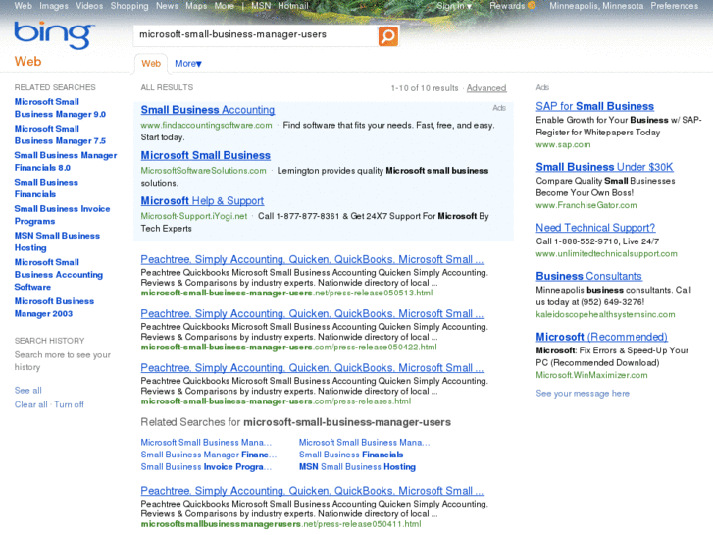Screen dimensions: 713x535
Task: Open the Sign in dropdown
Action: [x=454, y=6]
